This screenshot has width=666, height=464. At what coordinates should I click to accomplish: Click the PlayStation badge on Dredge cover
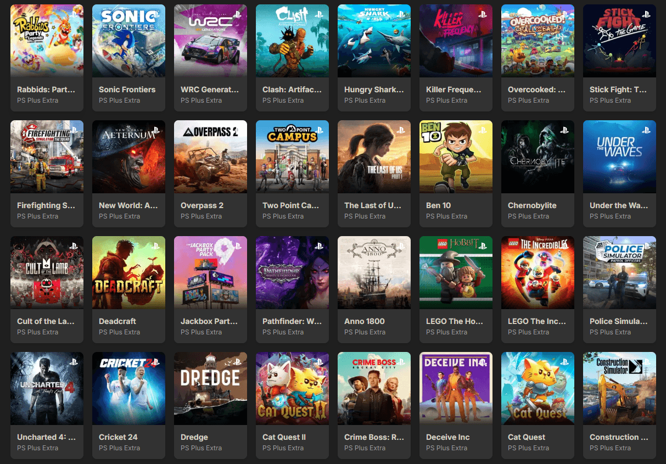click(237, 362)
